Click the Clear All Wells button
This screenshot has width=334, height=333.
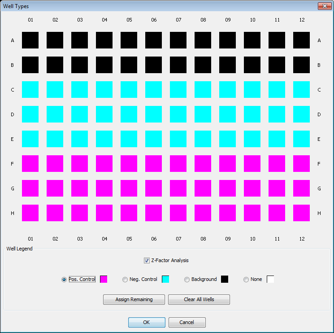(199, 299)
